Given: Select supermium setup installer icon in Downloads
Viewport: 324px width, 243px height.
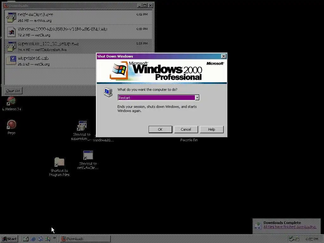Looking at the screenshot, I should click(x=11, y=47).
